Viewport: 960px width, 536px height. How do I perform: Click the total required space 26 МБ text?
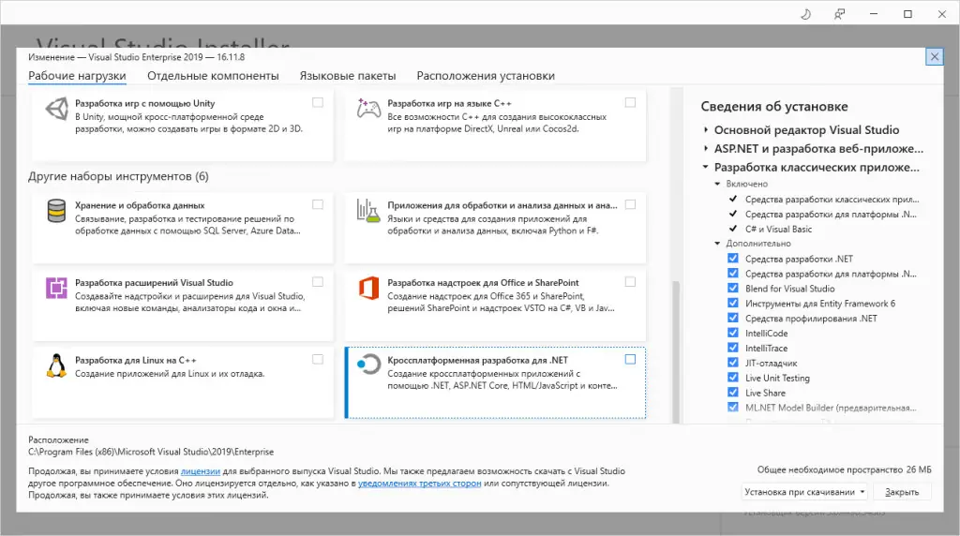coord(845,469)
